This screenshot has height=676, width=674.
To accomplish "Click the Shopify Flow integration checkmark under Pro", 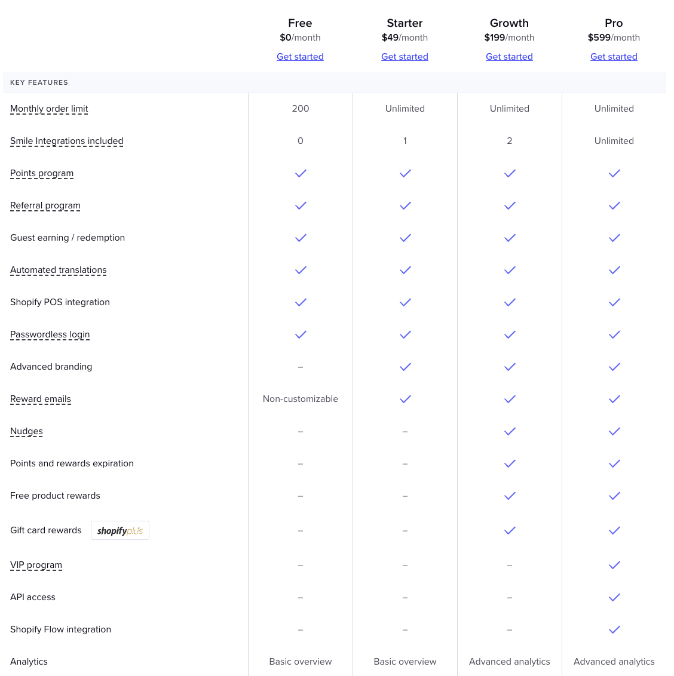I will (x=614, y=629).
